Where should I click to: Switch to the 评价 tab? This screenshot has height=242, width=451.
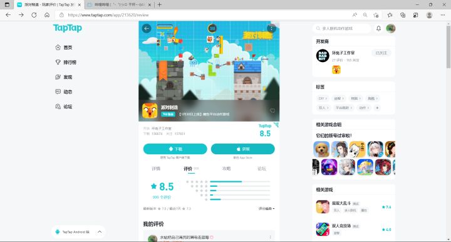pyautogui.click(x=188, y=169)
